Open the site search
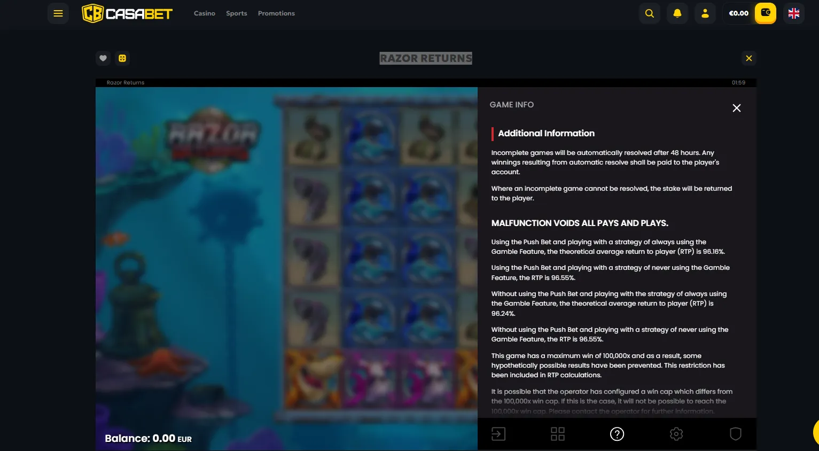The width and height of the screenshot is (819, 451). click(x=650, y=13)
